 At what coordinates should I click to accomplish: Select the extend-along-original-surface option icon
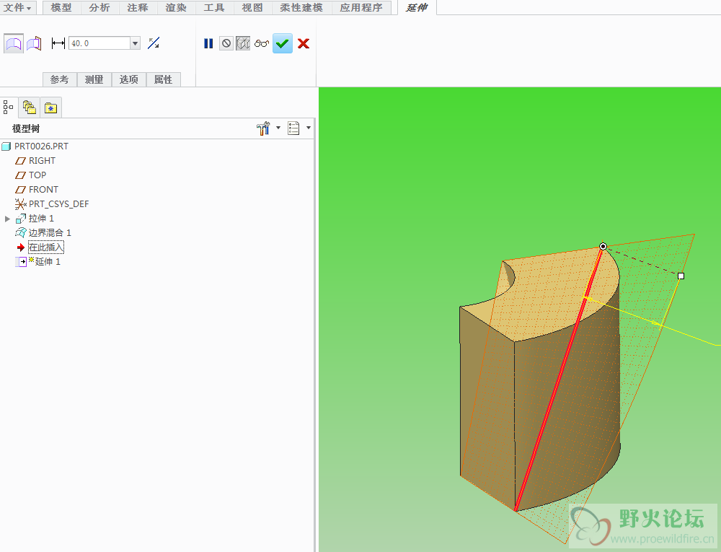click(x=14, y=44)
